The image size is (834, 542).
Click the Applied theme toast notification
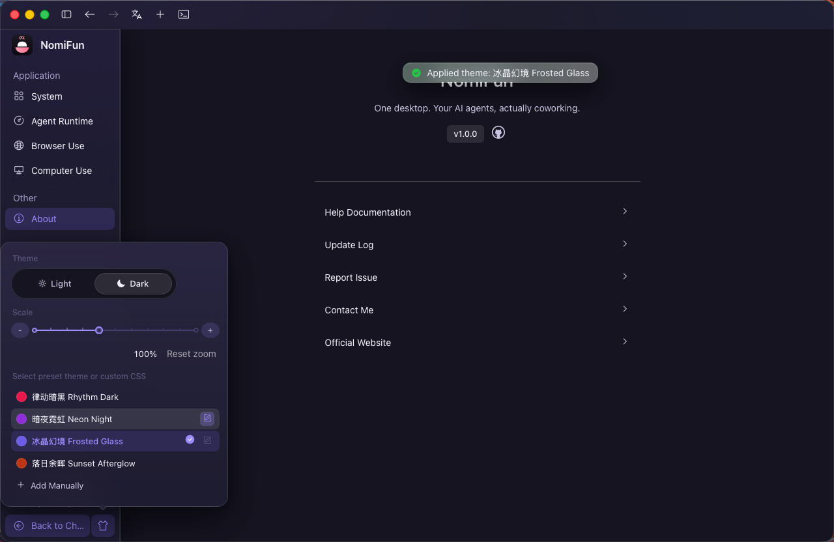tap(500, 73)
